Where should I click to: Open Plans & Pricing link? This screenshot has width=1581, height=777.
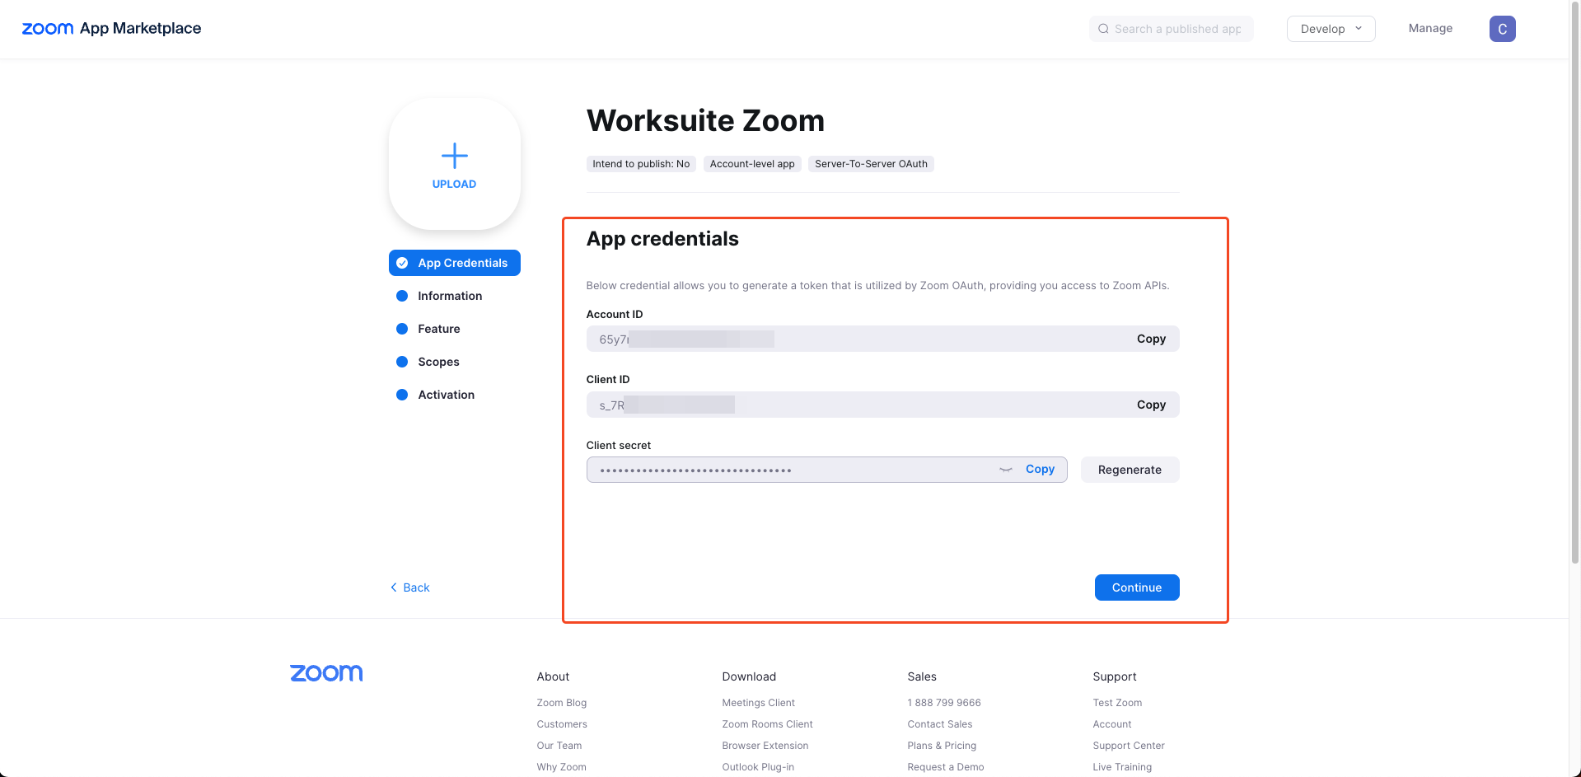click(942, 746)
